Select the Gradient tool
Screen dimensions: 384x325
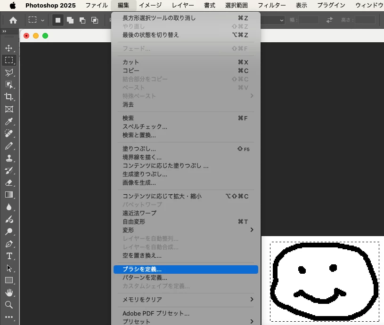[9, 195]
